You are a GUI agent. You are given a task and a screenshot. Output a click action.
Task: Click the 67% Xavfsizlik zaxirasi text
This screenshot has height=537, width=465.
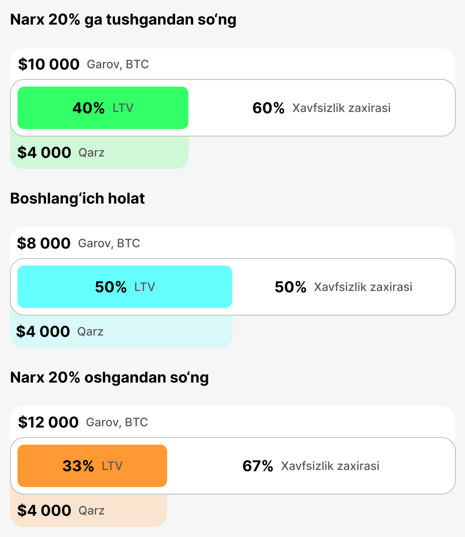pyautogui.click(x=311, y=466)
